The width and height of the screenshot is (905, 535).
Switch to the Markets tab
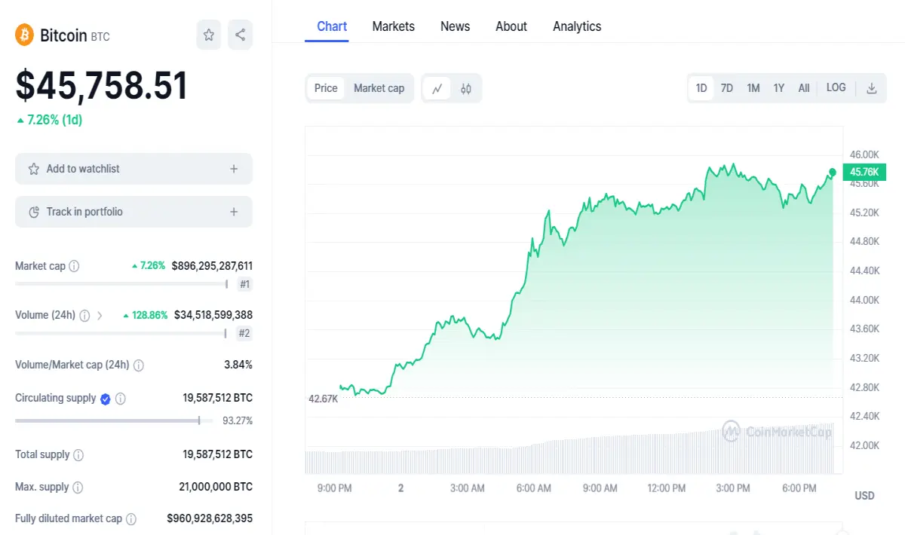click(393, 26)
